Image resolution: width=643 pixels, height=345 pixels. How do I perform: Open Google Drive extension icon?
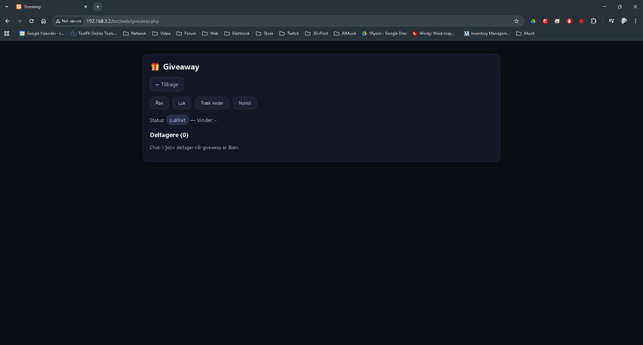click(x=533, y=21)
